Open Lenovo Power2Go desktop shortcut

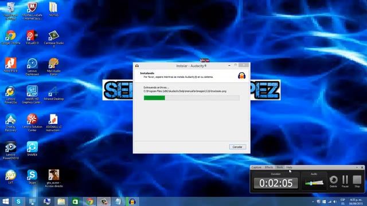pyautogui.click(x=10, y=94)
